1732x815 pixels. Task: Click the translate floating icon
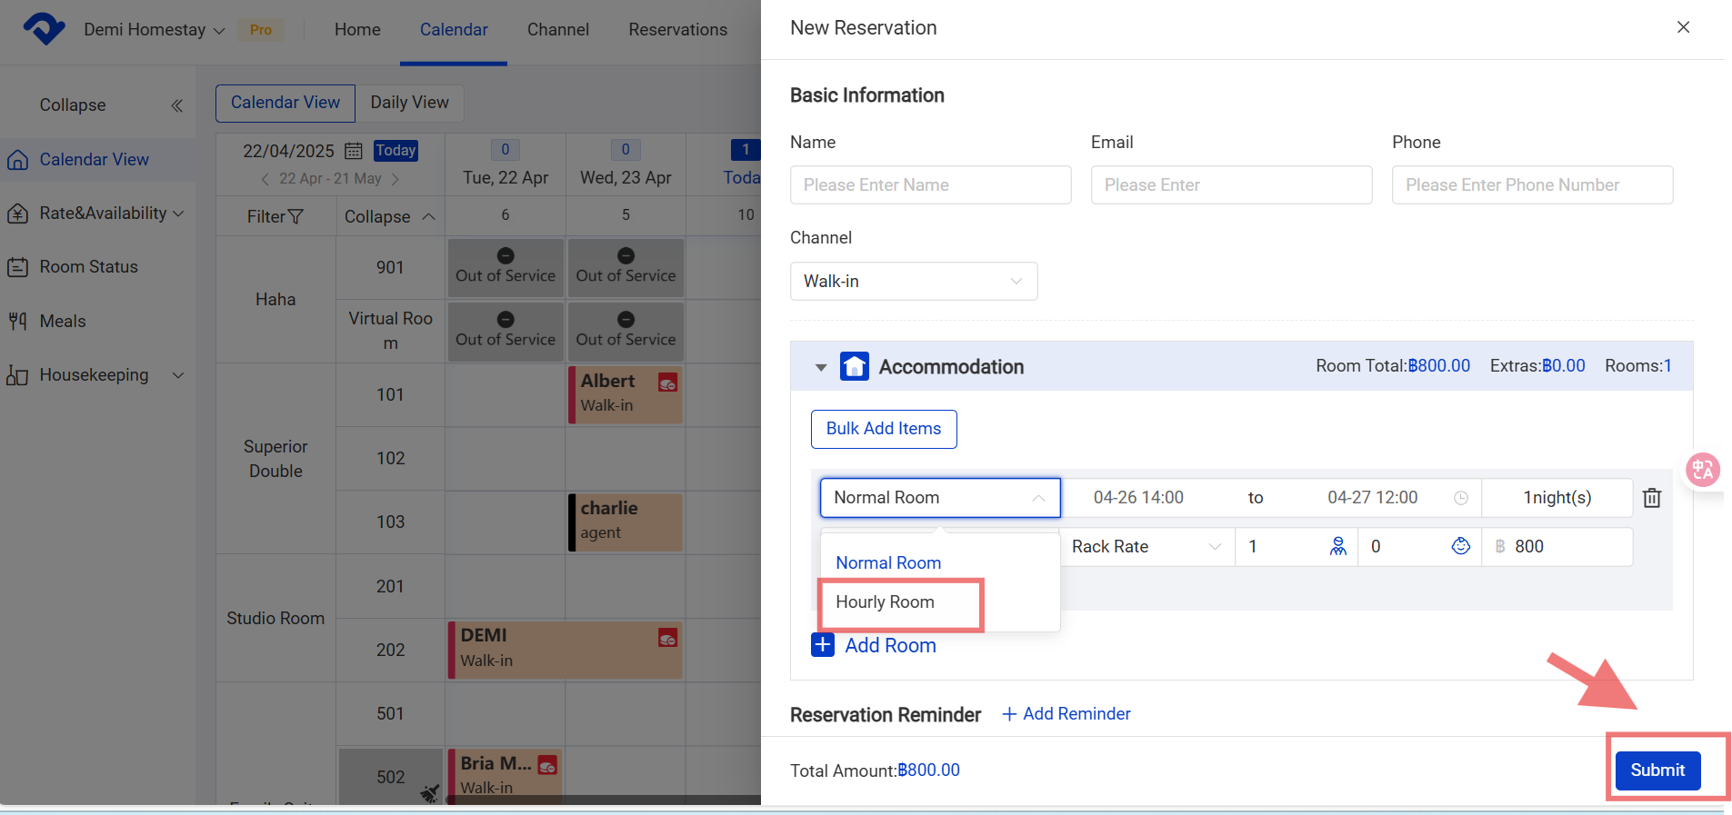tap(1702, 470)
